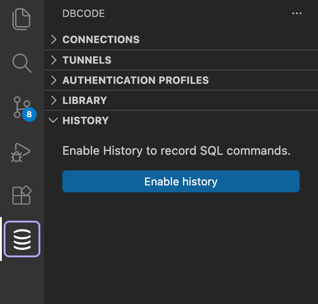
Task: Open the Search view
Action: click(x=22, y=63)
